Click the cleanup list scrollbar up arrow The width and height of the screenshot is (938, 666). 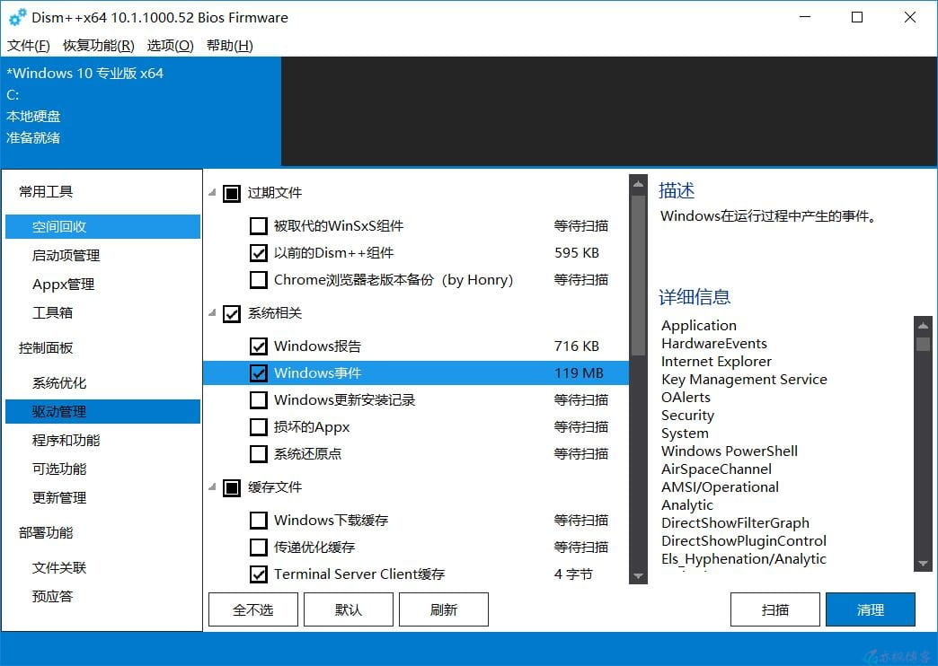[x=638, y=184]
